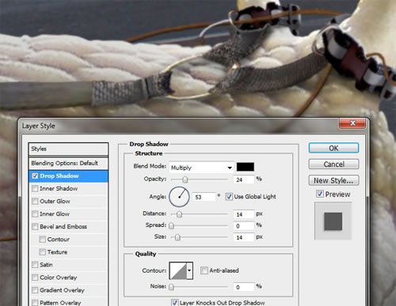Viewport: 396px width, 306px height.
Task: Toggle the Preview checkbox
Action: click(320, 194)
